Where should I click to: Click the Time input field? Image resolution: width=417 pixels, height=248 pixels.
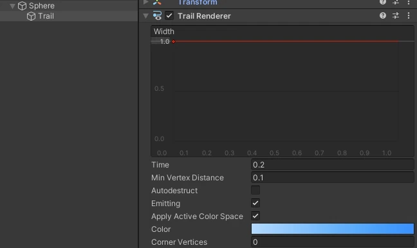pyautogui.click(x=333, y=165)
